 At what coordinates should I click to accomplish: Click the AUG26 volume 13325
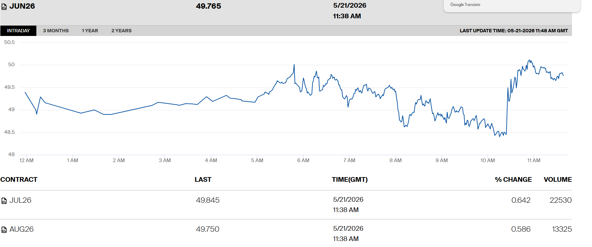[562, 229]
